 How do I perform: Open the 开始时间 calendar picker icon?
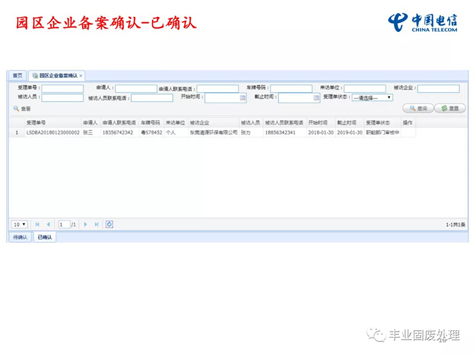point(242,98)
